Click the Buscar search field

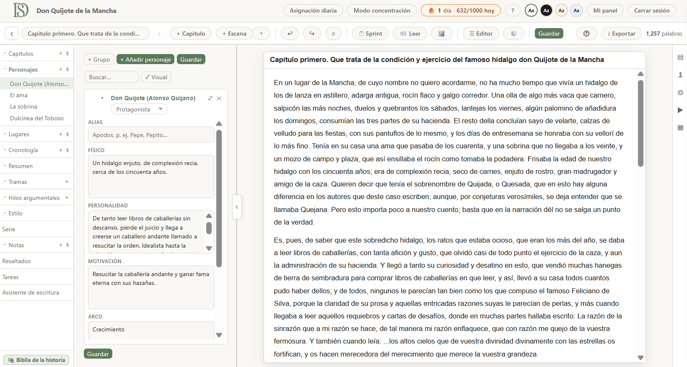(x=111, y=77)
